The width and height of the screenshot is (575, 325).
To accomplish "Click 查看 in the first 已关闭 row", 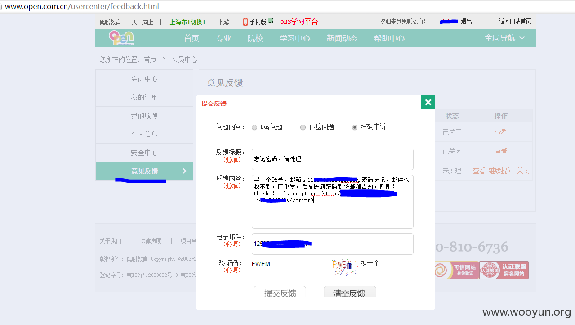I will click(501, 132).
